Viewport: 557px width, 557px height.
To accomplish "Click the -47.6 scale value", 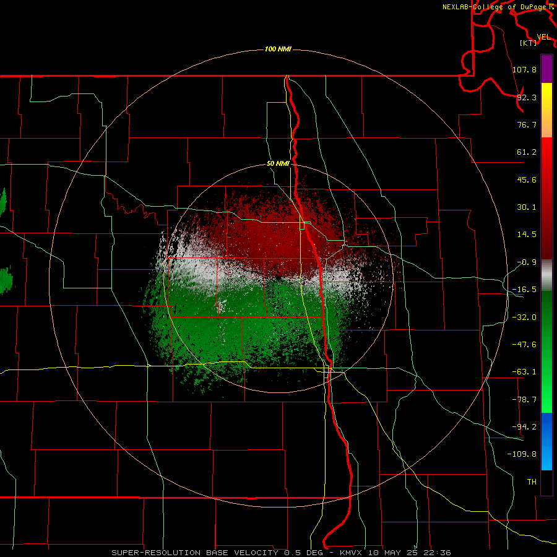I will [x=524, y=345].
